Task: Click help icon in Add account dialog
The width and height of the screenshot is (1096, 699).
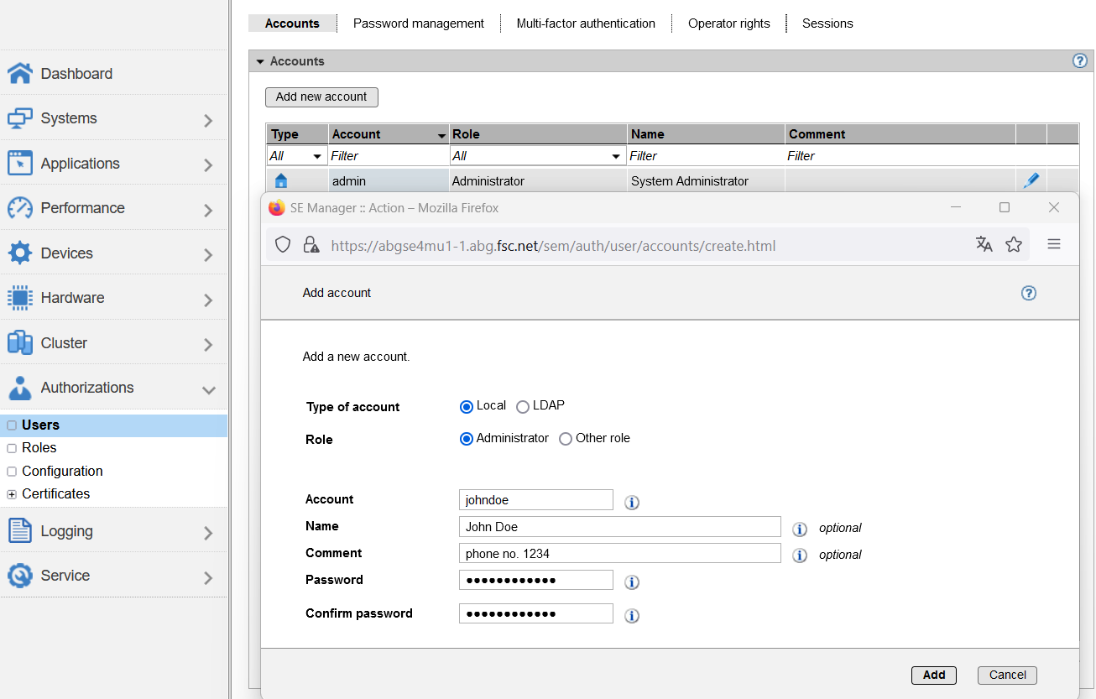Action: point(1029,293)
